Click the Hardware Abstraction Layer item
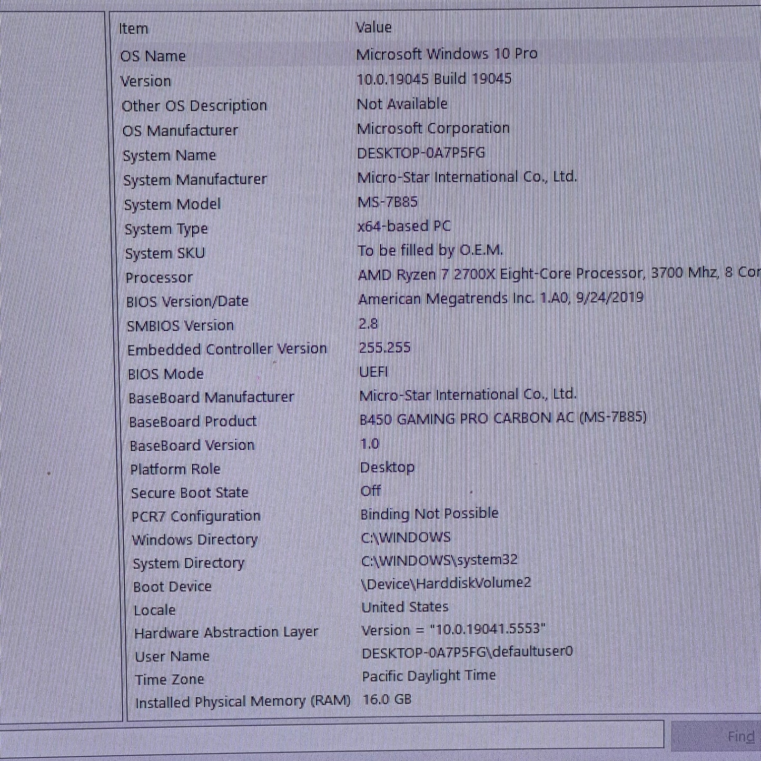 tap(226, 632)
